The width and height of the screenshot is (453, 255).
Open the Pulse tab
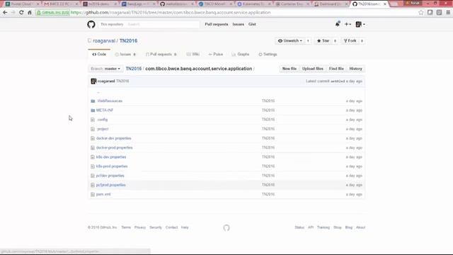pos(215,55)
